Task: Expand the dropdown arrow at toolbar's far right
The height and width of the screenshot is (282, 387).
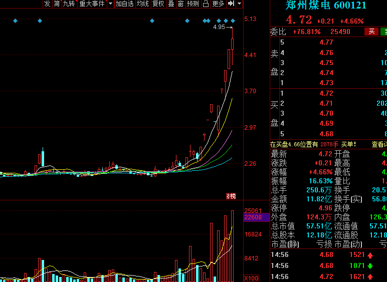Action: [239, 4]
